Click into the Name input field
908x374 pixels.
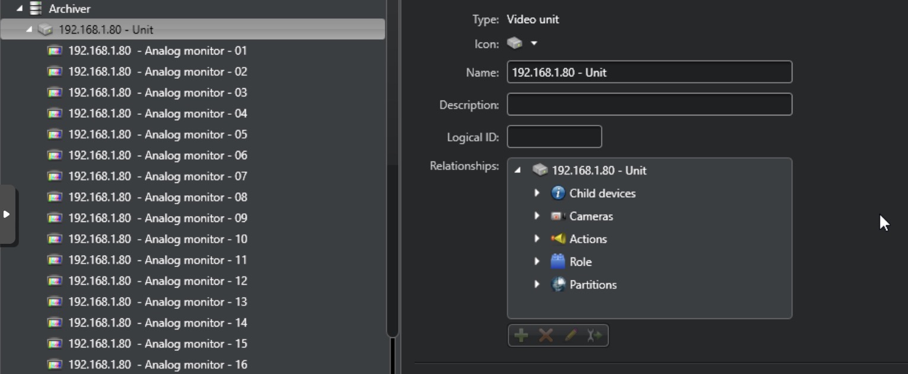pos(650,72)
